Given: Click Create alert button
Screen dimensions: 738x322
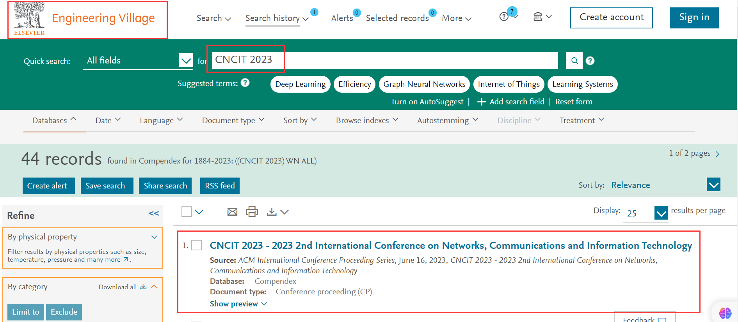Looking at the screenshot, I should pos(49,186).
